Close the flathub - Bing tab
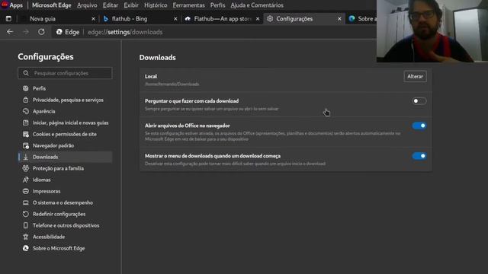 175,19
